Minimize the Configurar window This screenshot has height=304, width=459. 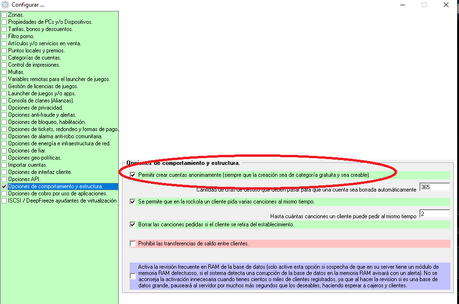point(403,5)
